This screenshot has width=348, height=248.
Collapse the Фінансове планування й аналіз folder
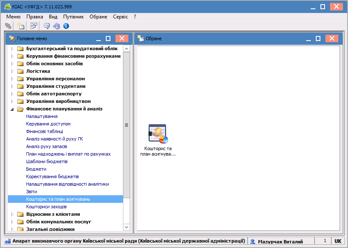12,109
